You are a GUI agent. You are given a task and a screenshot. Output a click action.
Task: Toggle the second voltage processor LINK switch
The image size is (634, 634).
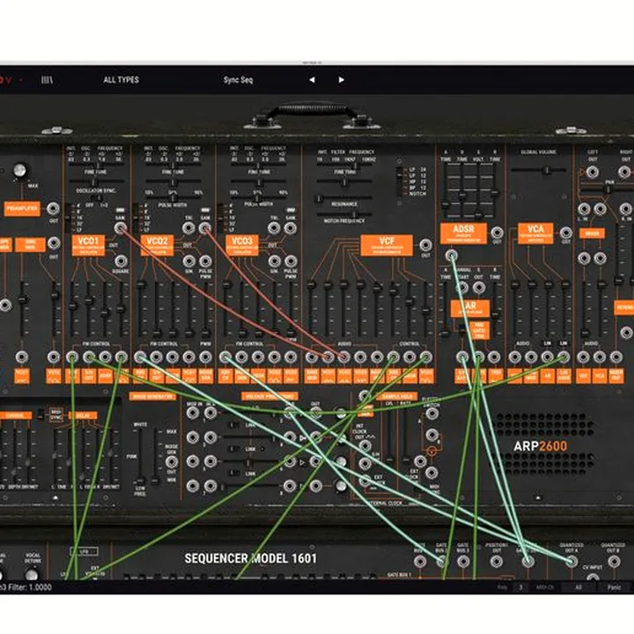234,449
